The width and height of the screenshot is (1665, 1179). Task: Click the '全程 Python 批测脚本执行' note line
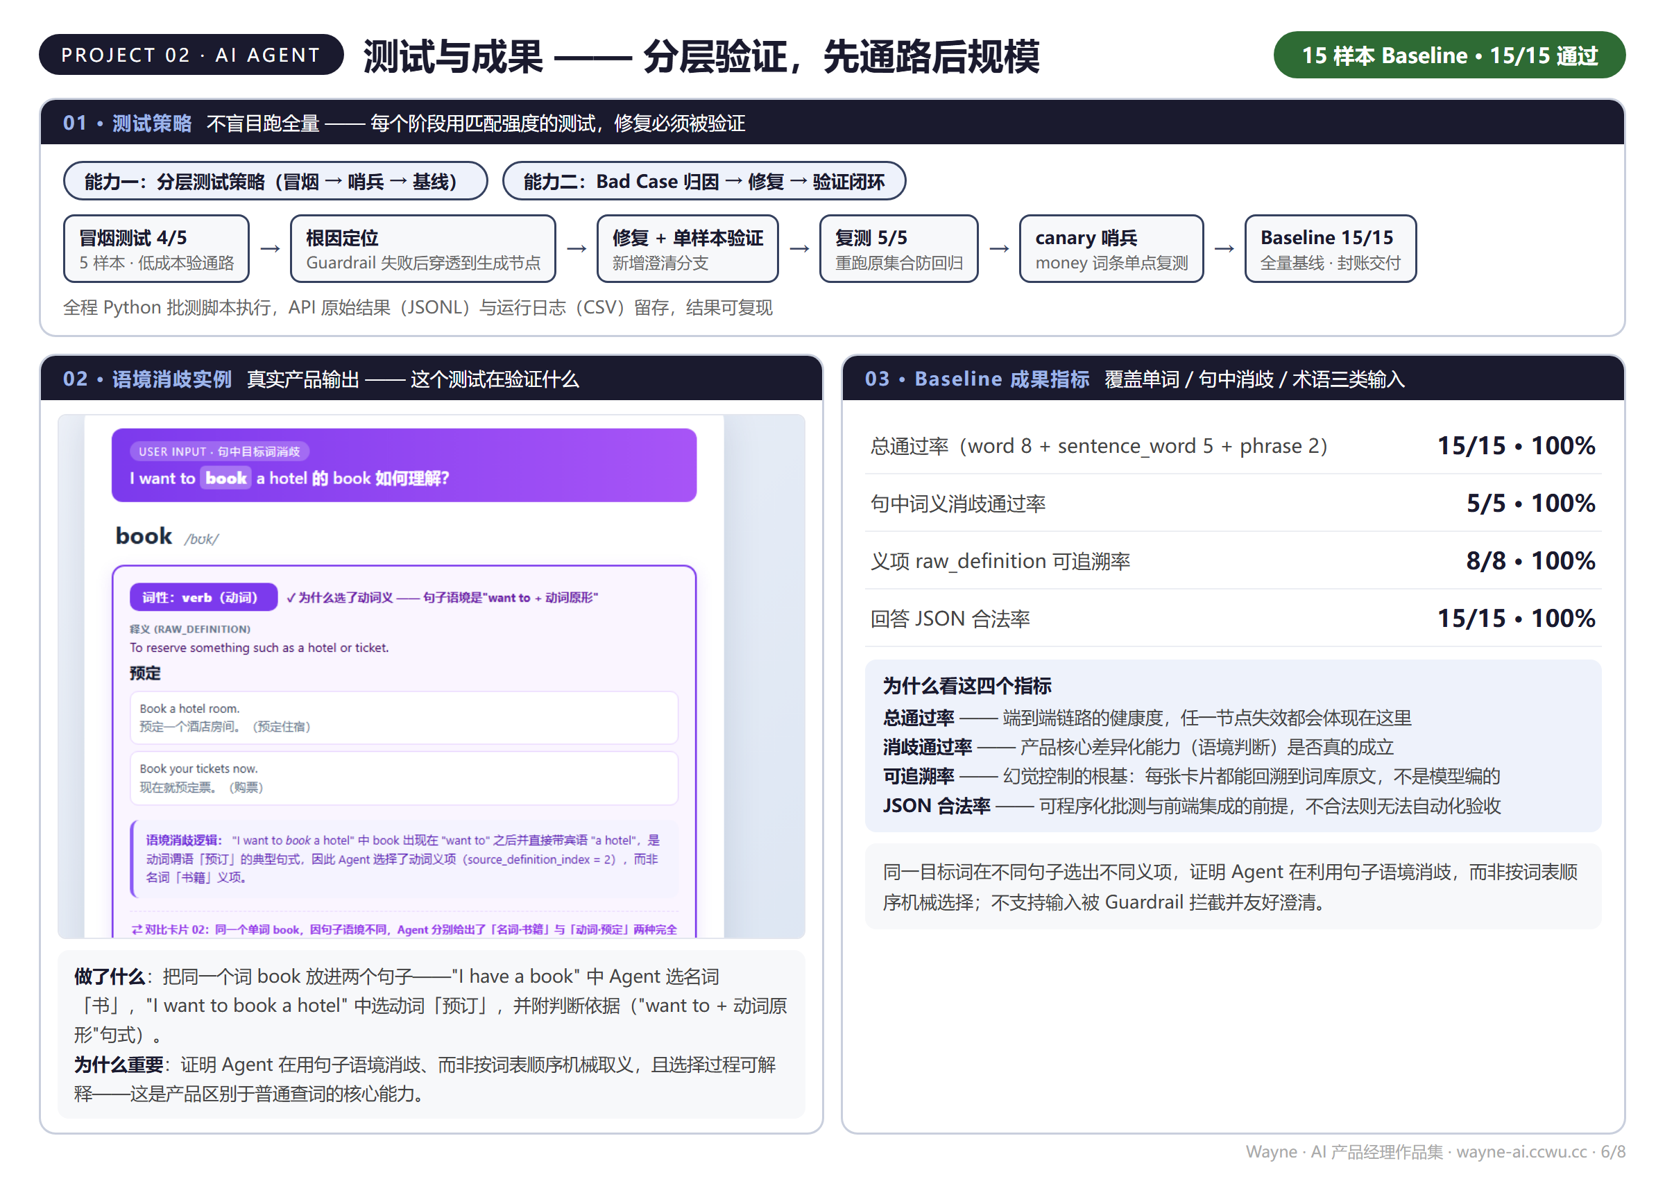(x=418, y=308)
